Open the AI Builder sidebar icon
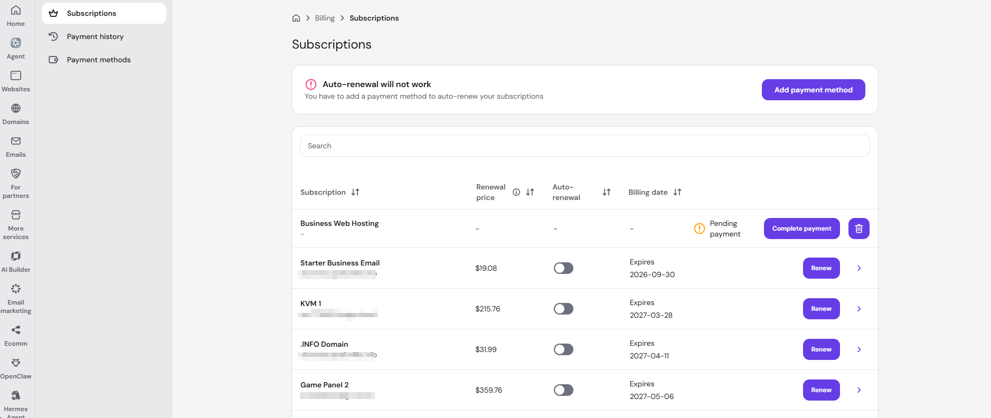Image resolution: width=991 pixels, height=418 pixels. (x=16, y=256)
